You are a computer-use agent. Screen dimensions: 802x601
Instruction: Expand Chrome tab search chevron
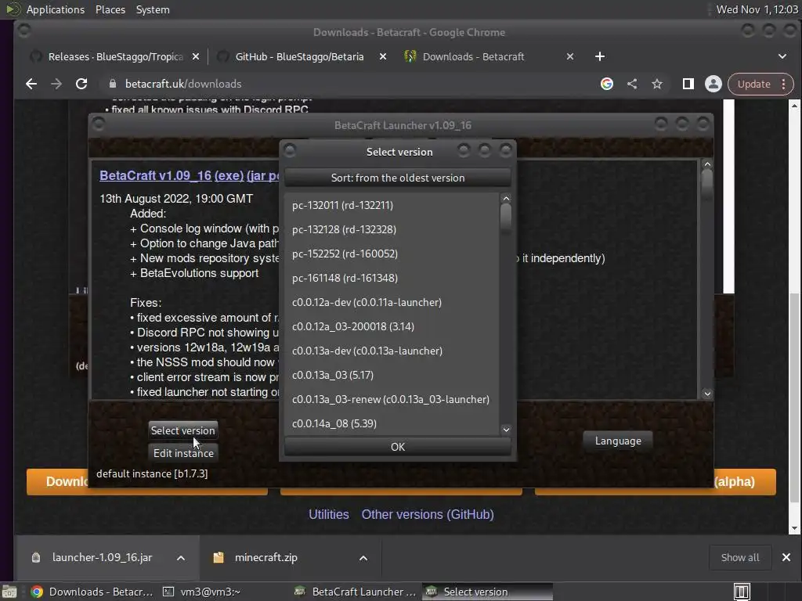click(x=782, y=56)
